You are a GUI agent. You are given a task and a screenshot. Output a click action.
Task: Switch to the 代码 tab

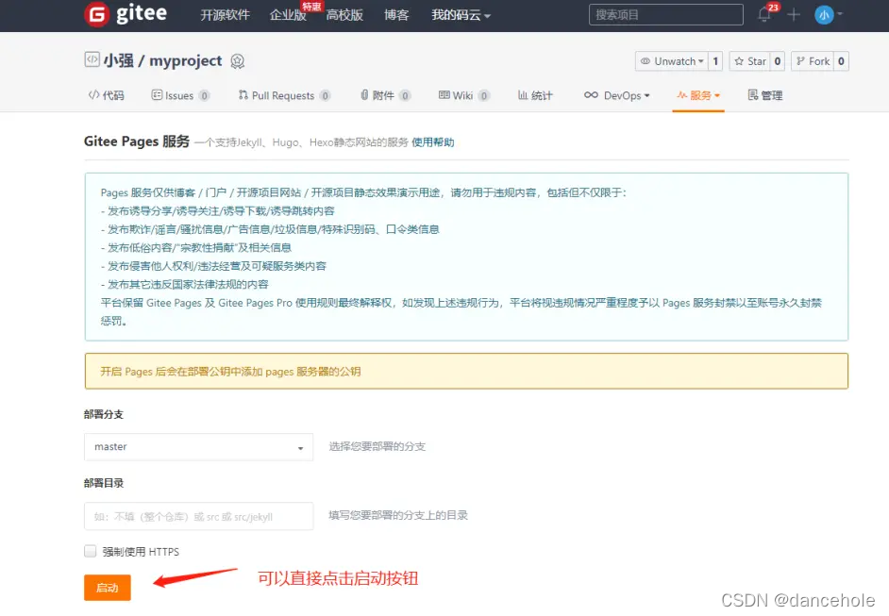(x=106, y=95)
